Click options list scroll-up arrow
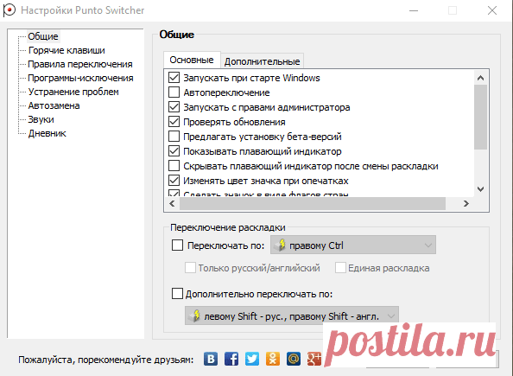Viewport: 513px width, 376px height. tap(480, 78)
